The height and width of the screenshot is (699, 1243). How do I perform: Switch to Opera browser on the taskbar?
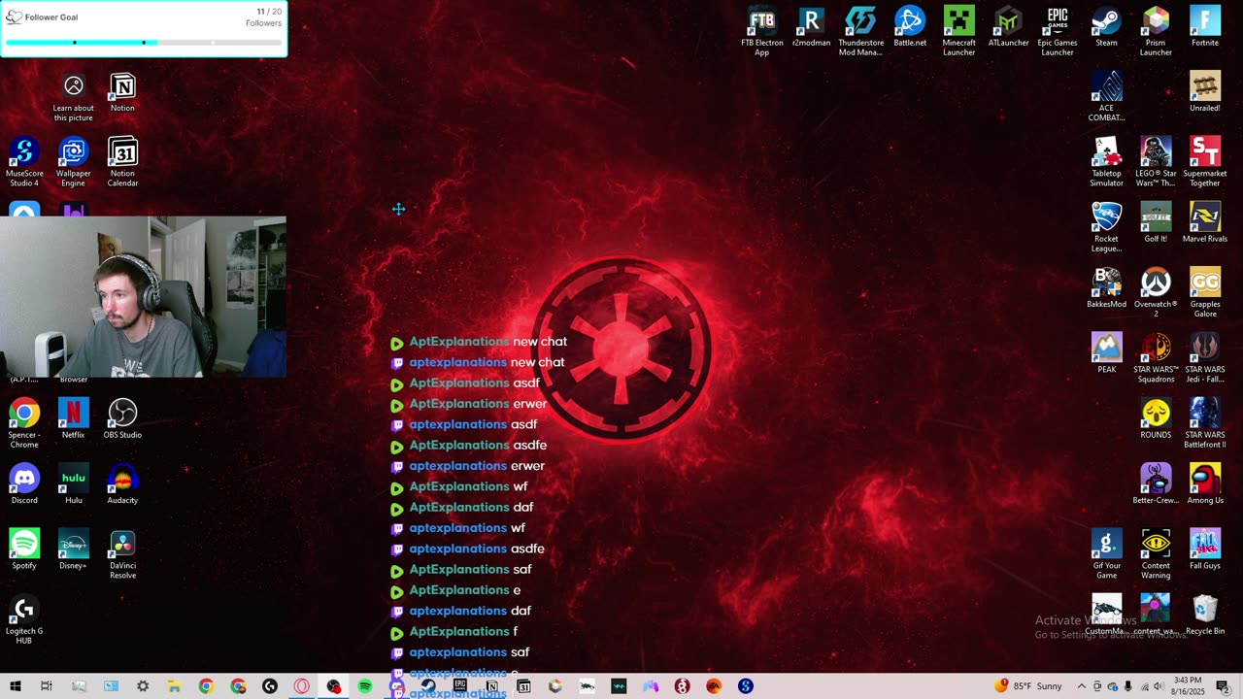302,686
